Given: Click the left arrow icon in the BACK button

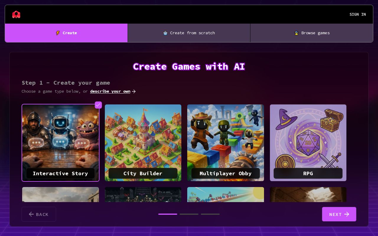Looking at the screenshot, I should pos(31,214).
